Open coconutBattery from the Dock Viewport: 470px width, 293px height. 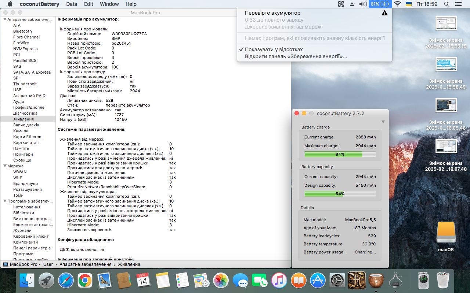[x=376, y=281]
